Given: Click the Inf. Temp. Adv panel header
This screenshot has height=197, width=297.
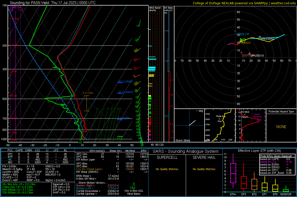Looking at the screenshot, I should pos(169,10).
